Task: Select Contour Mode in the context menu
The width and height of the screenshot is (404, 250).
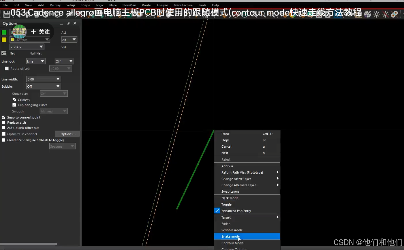Action: pos(247,243)
